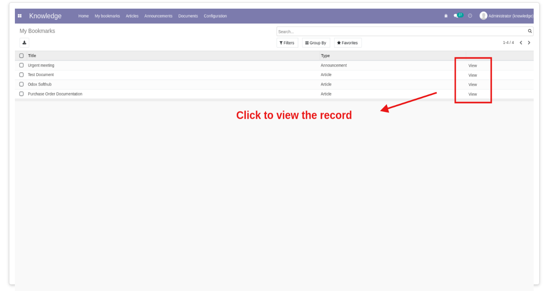Go to previous page arrow
Viewport: 547px width, 291px height.
521,43
